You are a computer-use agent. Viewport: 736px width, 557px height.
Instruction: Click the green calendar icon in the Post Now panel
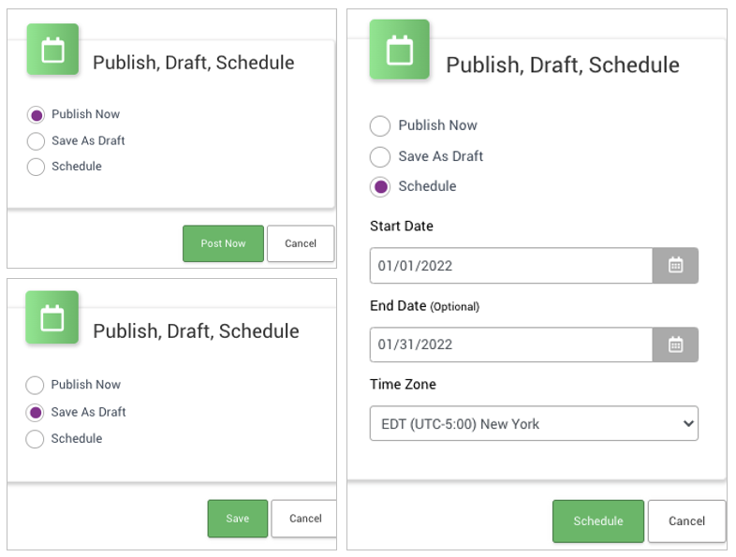pos(53,50)
